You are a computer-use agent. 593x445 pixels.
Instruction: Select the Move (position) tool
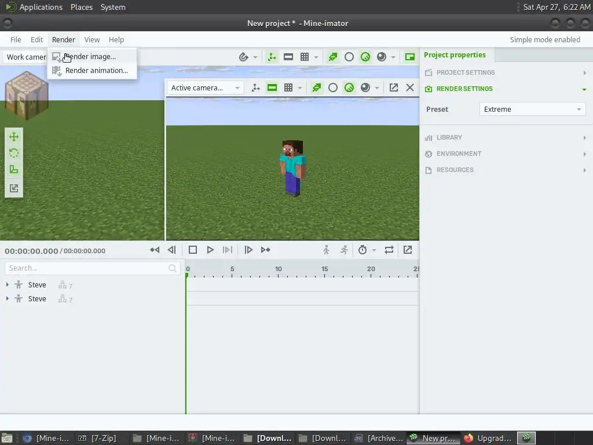pyautogui.click(x=14, y=137)
